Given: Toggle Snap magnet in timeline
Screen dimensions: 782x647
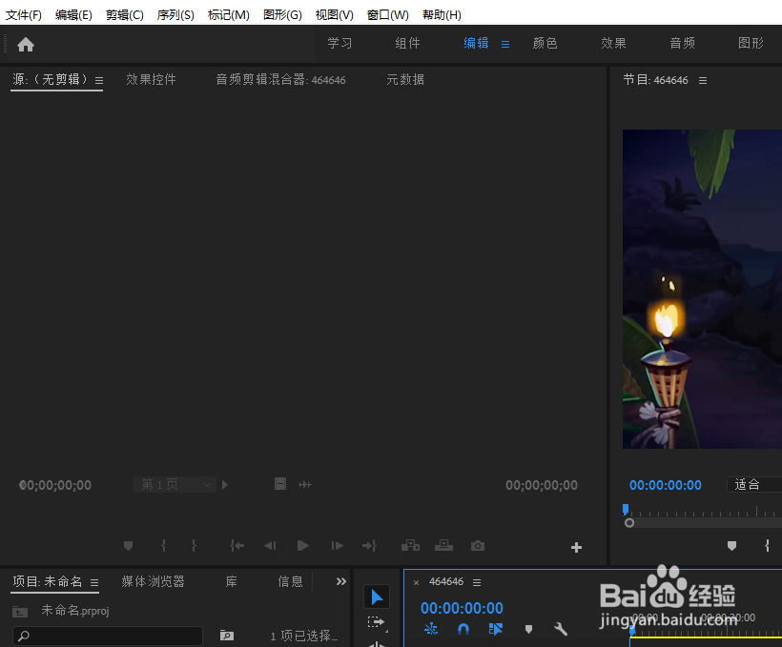Looking at the screenshot, I should click(x=463, y=630).
